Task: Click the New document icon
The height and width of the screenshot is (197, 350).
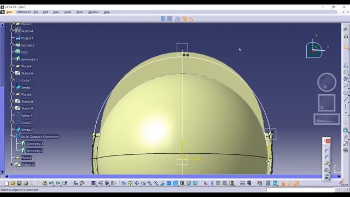Action: point(7,183)
